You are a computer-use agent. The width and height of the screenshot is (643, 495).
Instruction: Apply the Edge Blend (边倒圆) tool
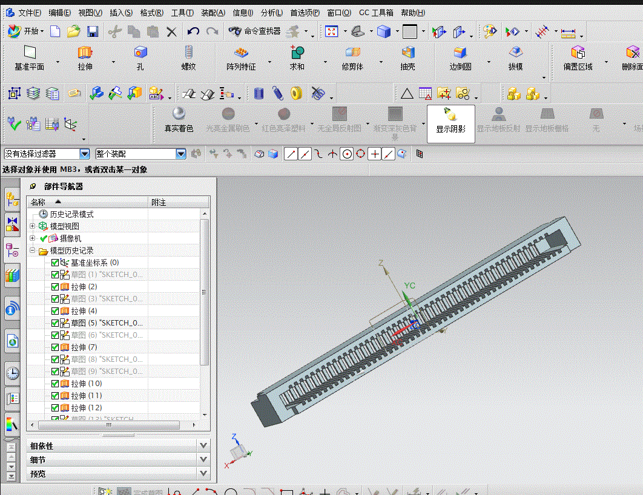point(460,58)
